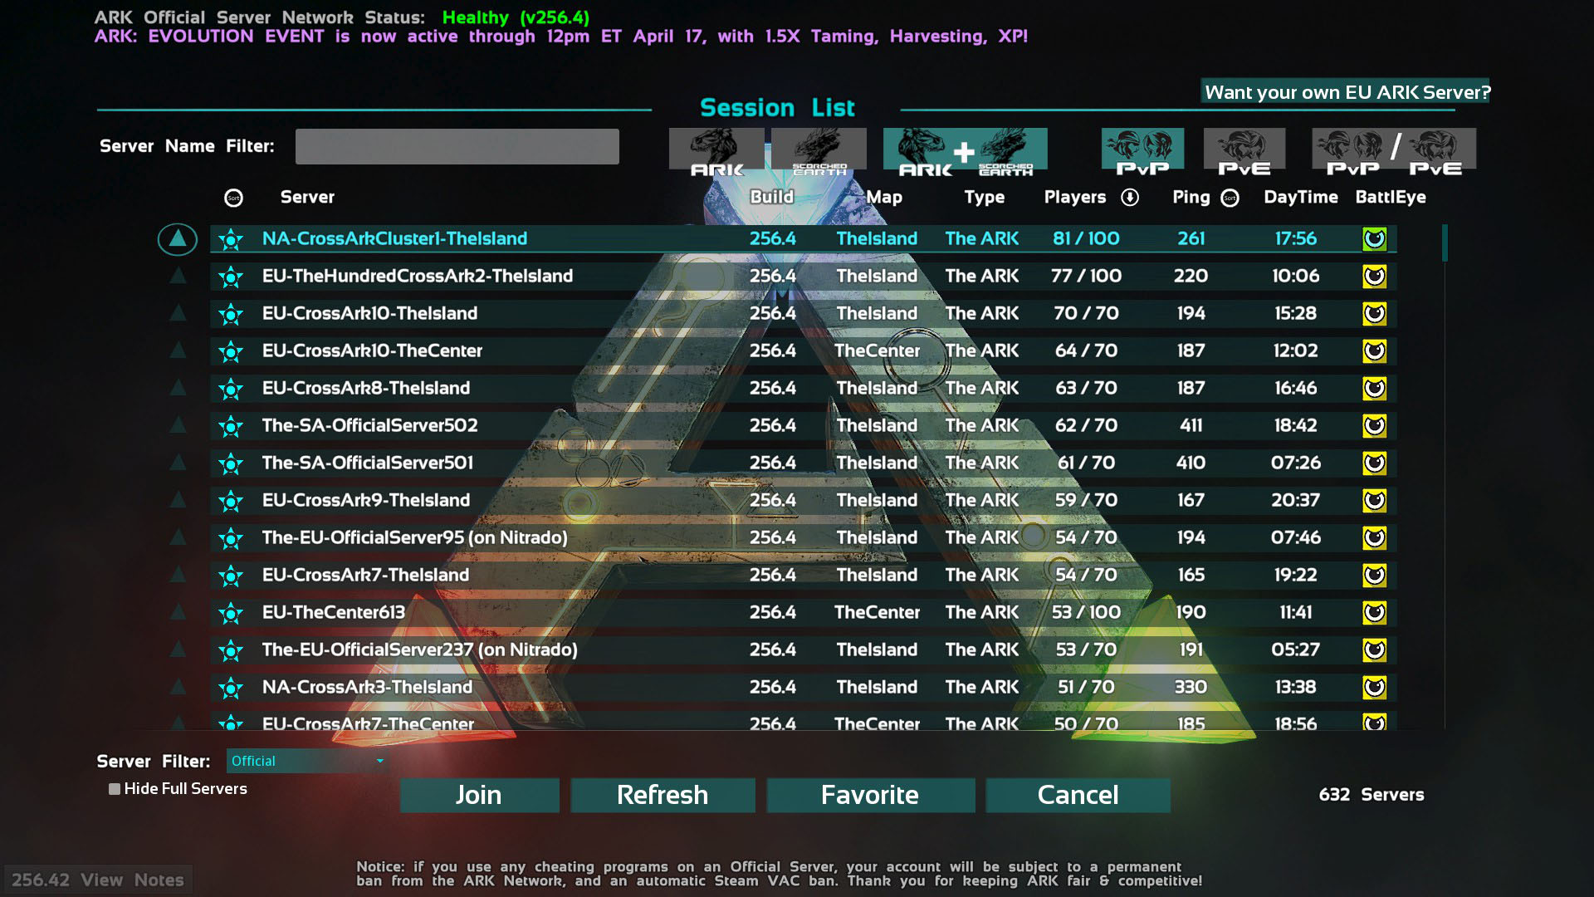Select the EU-TheCenter613 server row name

tap(334, 612)
